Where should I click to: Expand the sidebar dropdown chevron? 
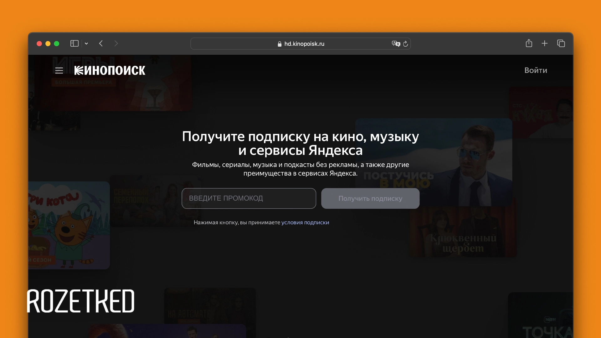click(86, 44)
